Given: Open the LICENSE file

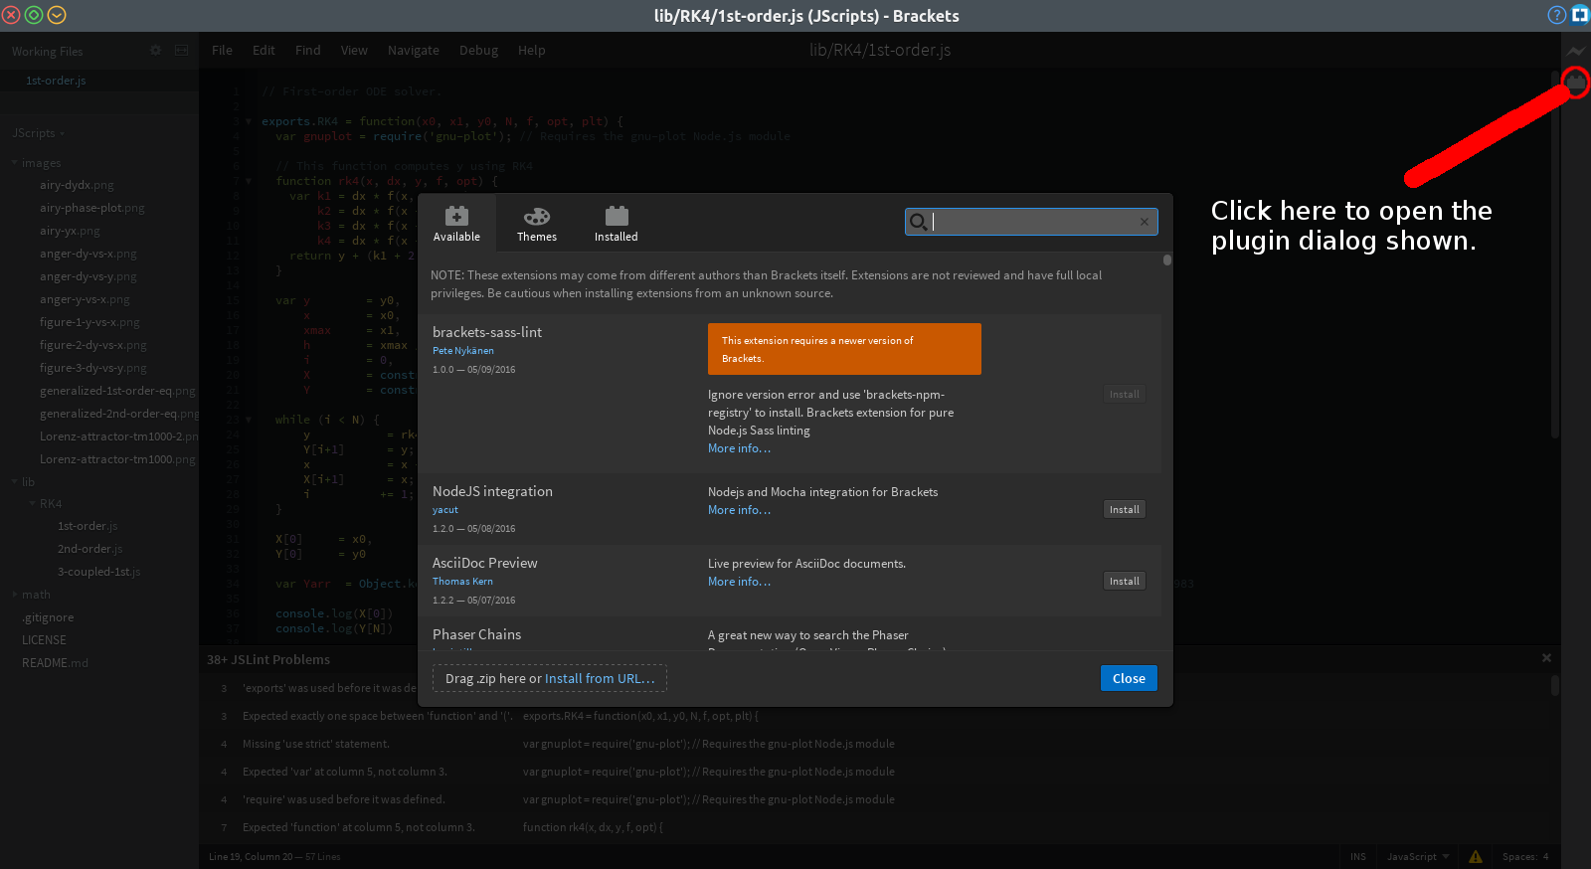Looking at the screenshot, I should click(x=45, y=640).
